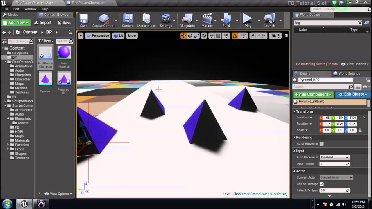Switch to the FirstPersonCharacter tab
This screenshot has height=209, width=372.
(88, 3)
